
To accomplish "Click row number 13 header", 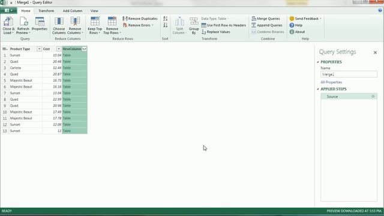I will pyautogui.click(x=5, y=131).
